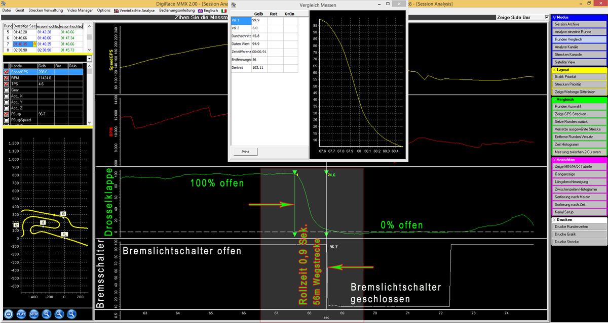Click the DigiRace app icon in title bar

click(4, 4)
